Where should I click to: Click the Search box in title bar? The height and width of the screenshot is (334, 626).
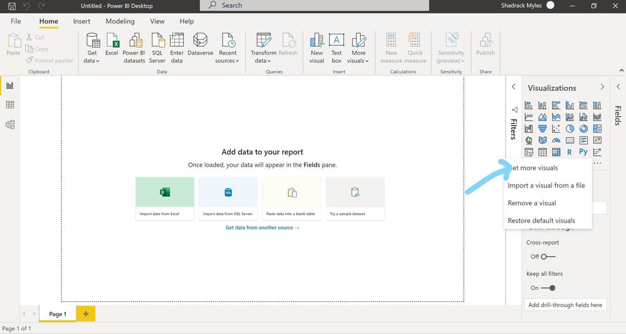pos(314,5)
